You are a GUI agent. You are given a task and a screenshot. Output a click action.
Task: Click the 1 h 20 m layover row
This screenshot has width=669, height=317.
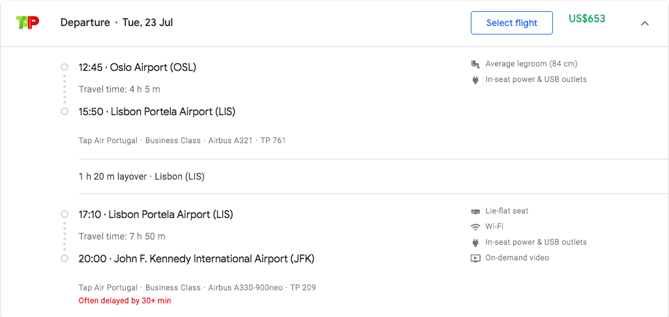tap(374, 176)
